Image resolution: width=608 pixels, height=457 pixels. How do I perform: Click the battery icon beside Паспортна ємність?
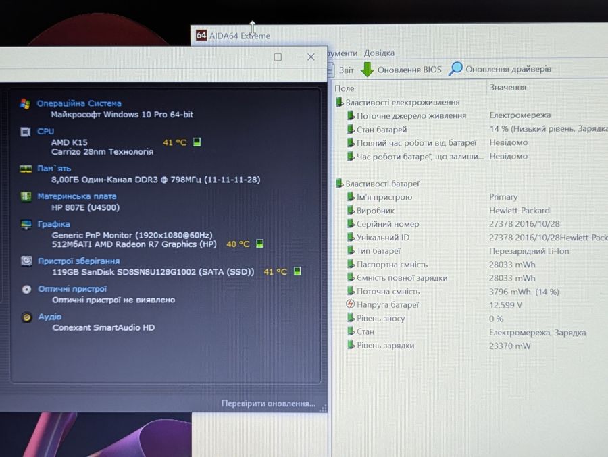click(x=351, y=264)
